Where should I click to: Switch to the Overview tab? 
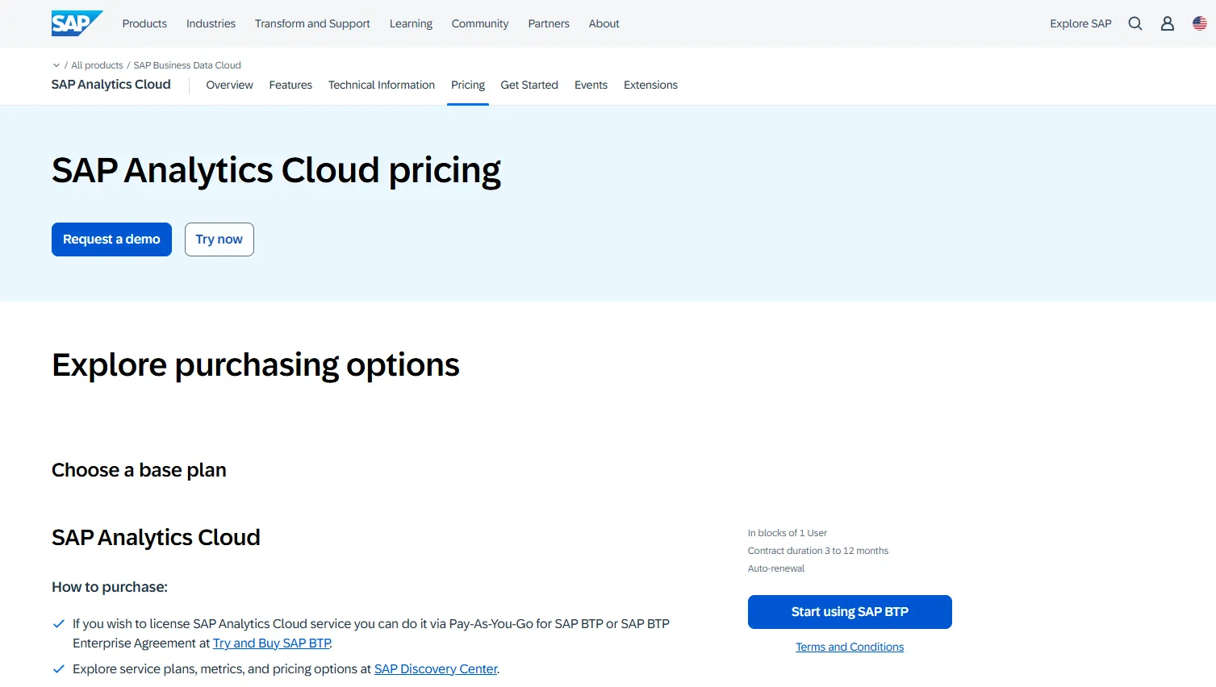[x=229, y=85]
